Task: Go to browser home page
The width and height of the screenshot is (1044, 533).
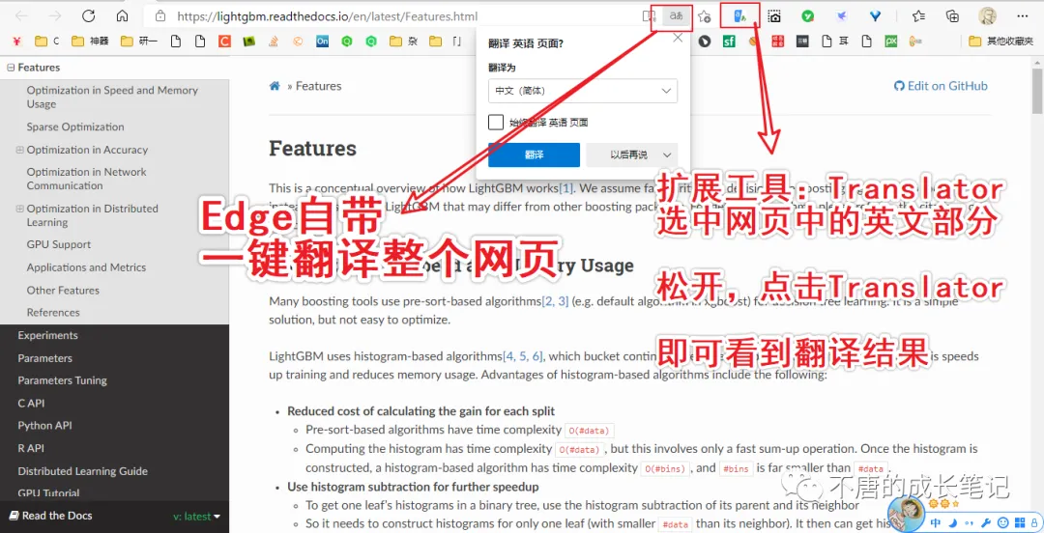Action: click(x=122, y=16)
